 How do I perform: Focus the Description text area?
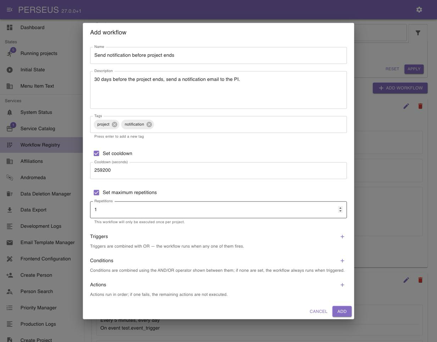click(x=218, y=90)
